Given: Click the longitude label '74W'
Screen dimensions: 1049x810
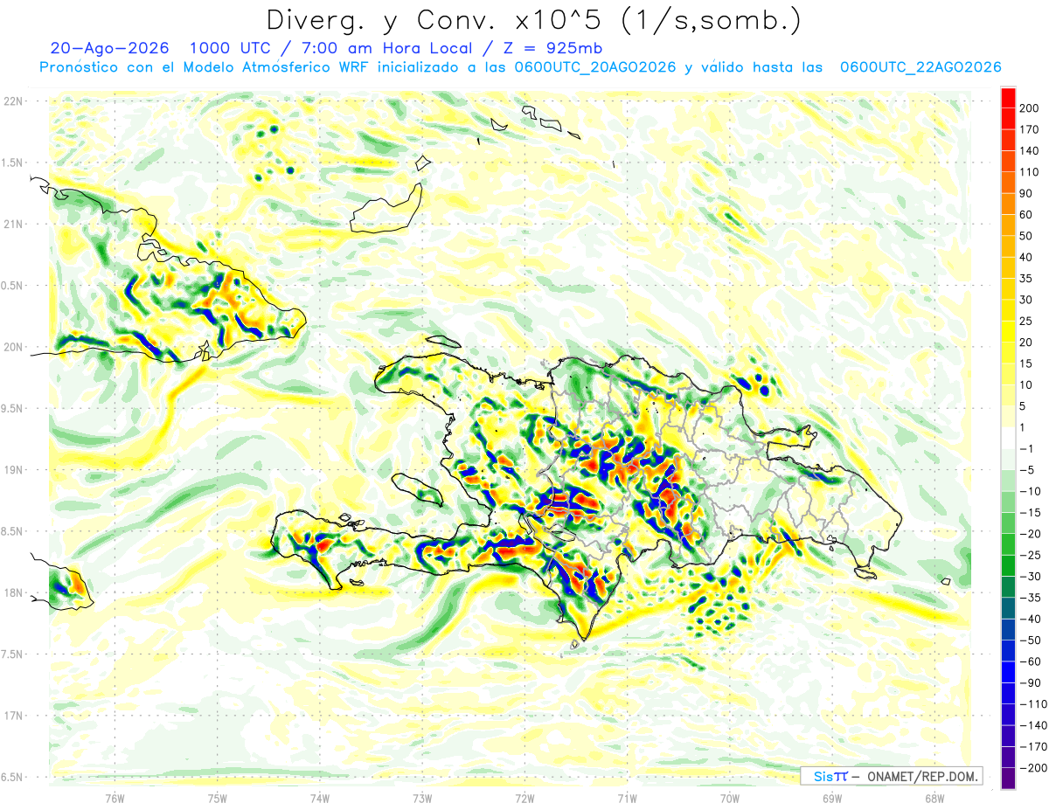Looking at the screenshot, I should (x=320, y=799).
